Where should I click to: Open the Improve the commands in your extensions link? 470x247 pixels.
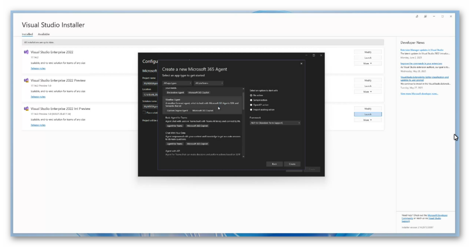coord(421,64)
